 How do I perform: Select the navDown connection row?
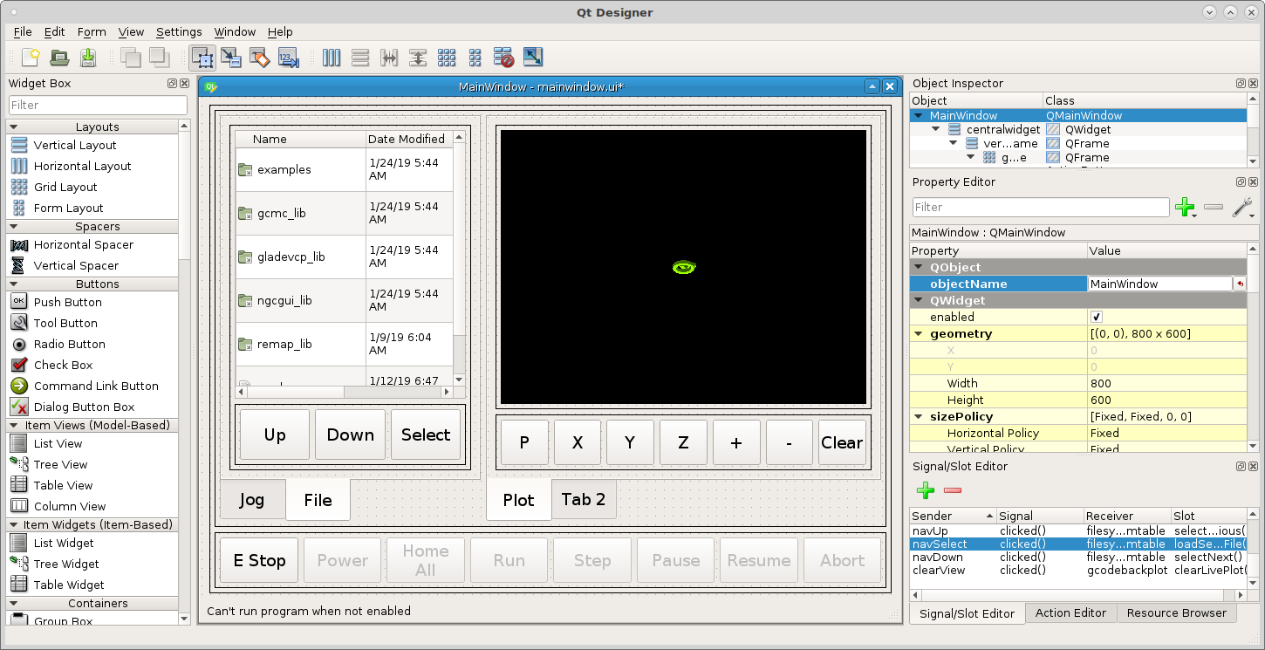(x=1077, y=557)
